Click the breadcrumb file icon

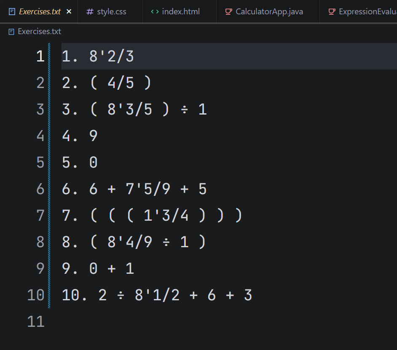(x=11, y=32)
